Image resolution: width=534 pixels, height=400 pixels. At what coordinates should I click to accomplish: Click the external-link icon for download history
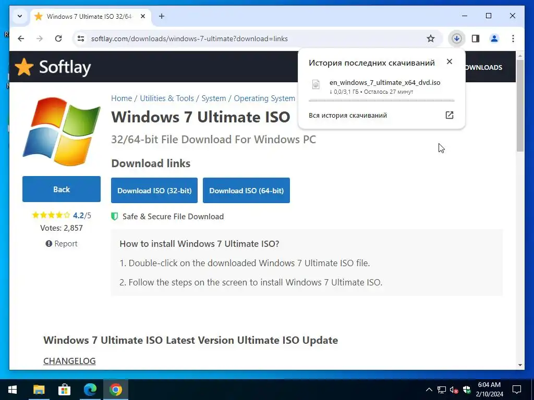(450, 115)
